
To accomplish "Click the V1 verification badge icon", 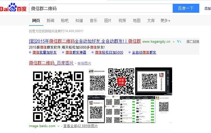I will [179, 41].
